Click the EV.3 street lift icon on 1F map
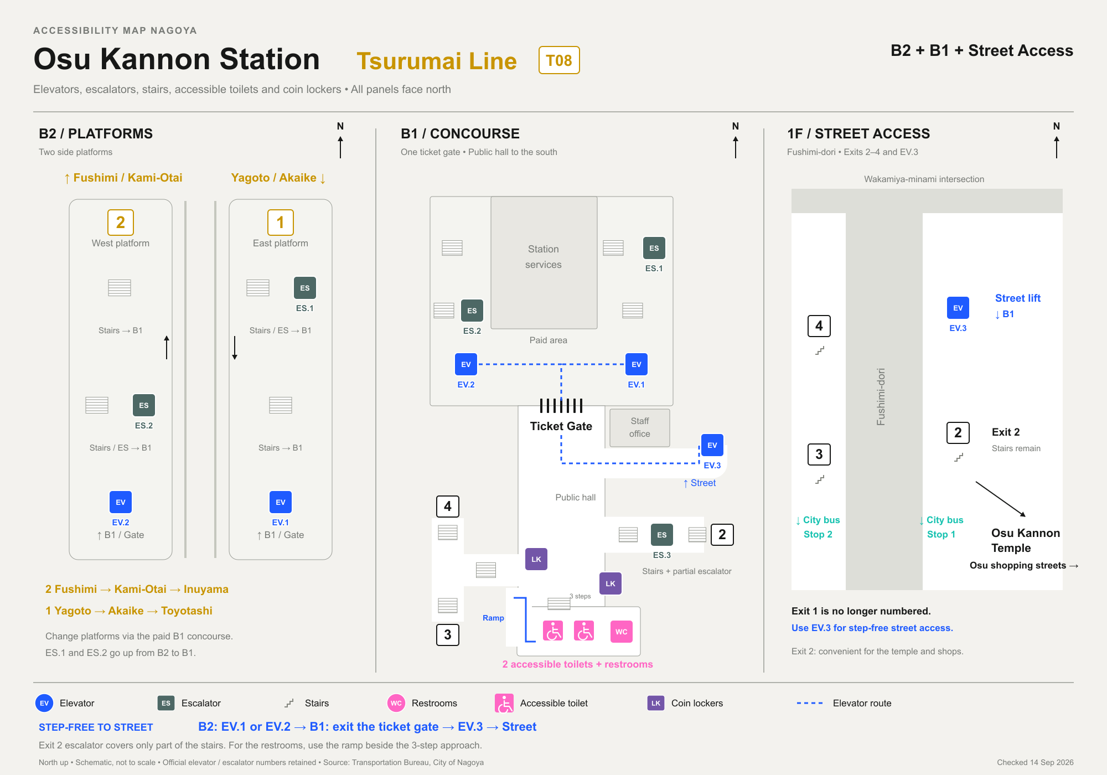The width and height of the screenshot is (1107, 775). (958, 308)
